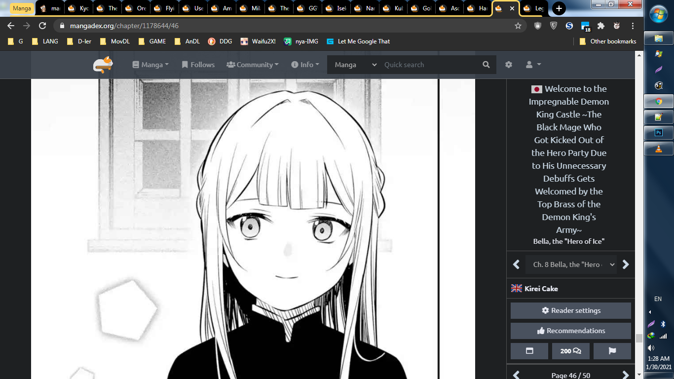Open the MovDL bookmark folder
This screenshot has width=674, height=379.
tap(115, 41)
